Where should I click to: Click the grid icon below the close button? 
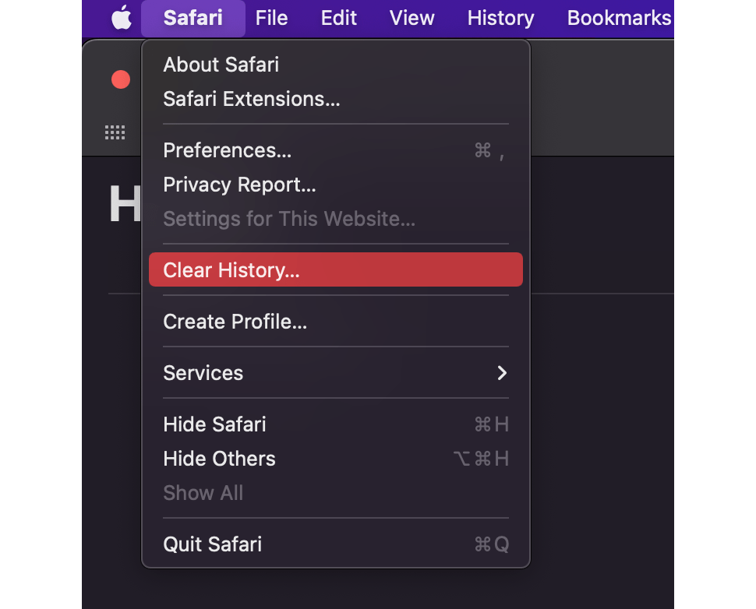click(x=115, y=132)
